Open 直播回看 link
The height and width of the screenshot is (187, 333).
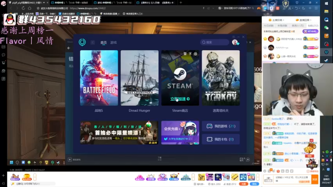click(x=304, y=20)
